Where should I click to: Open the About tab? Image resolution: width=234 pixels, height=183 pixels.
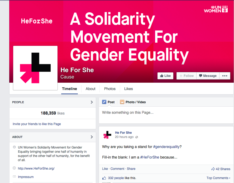point(90,89)
